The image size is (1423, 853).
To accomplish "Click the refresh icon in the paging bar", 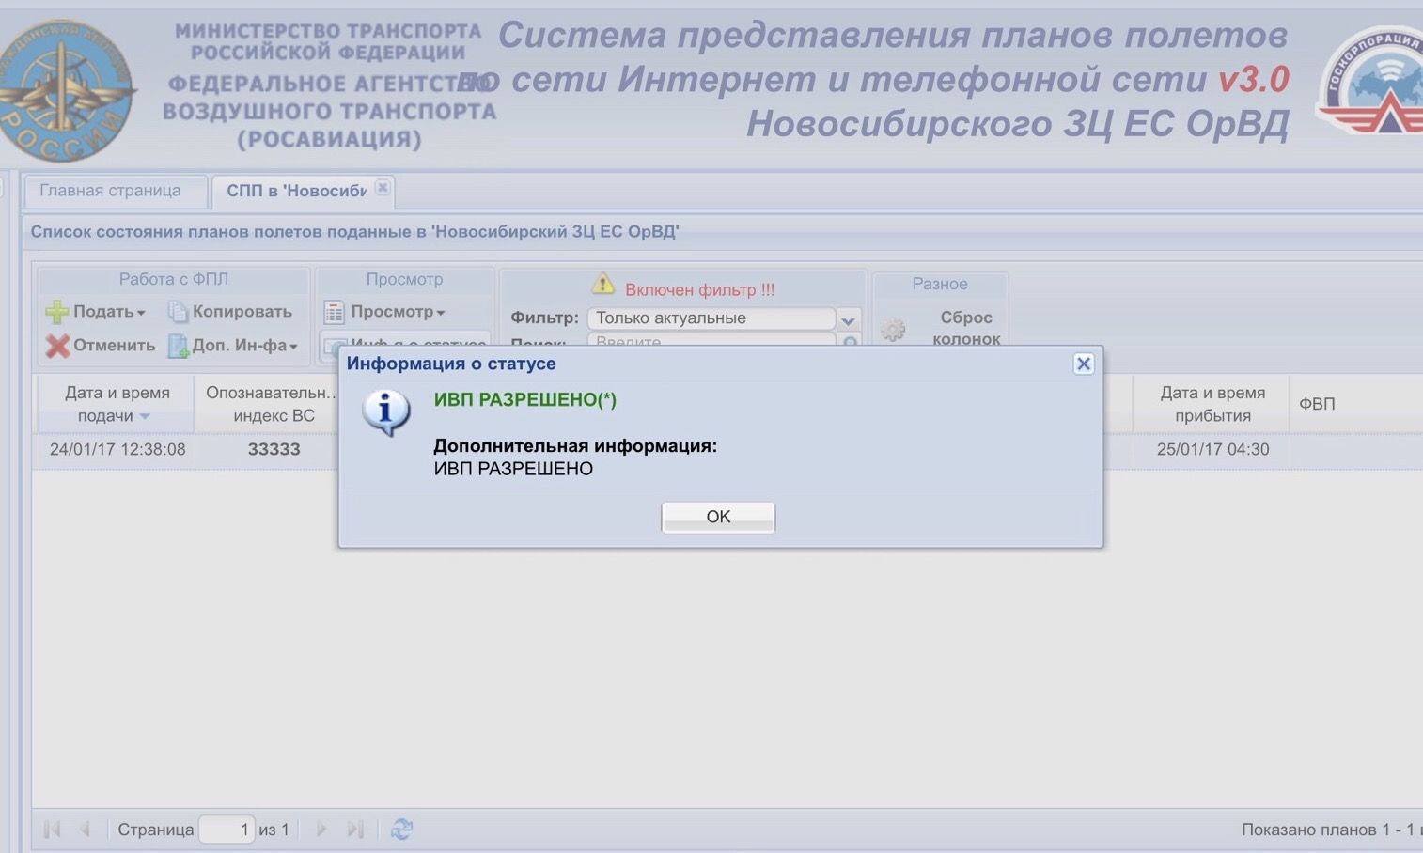I will pyautogui.click(x=401, y=829).
